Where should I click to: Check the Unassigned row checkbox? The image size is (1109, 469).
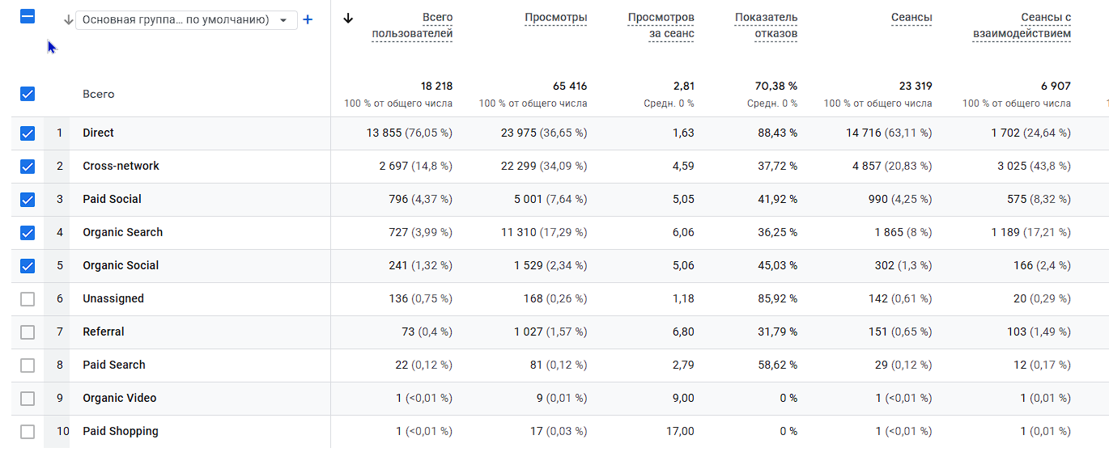pos(28,299)
